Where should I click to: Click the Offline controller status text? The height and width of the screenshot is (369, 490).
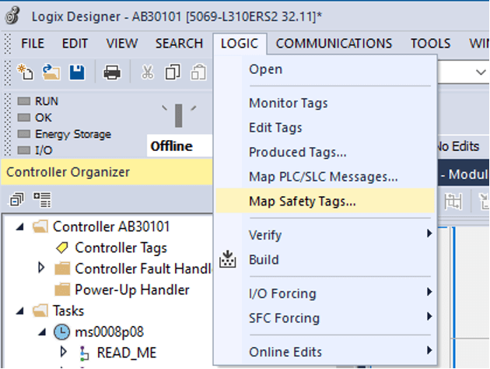171,146
